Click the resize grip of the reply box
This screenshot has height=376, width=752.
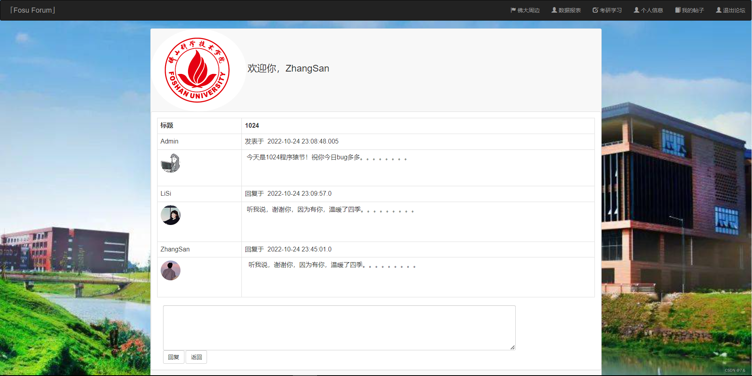click(513, 347)
